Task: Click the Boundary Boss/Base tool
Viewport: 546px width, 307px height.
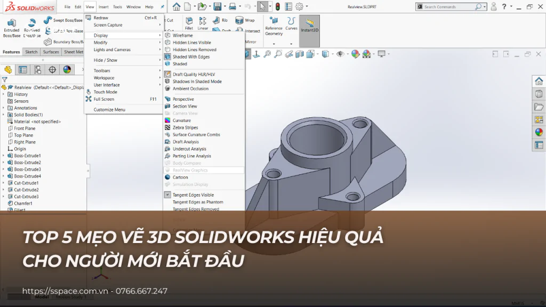Action: coord(63,42)
